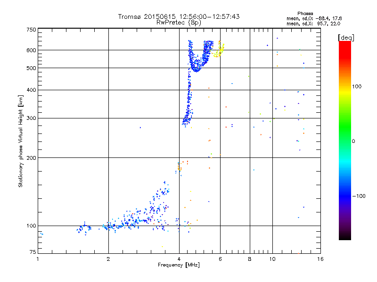
Task: Click the y-axis label '600'
Action: [x=31, y=50]
